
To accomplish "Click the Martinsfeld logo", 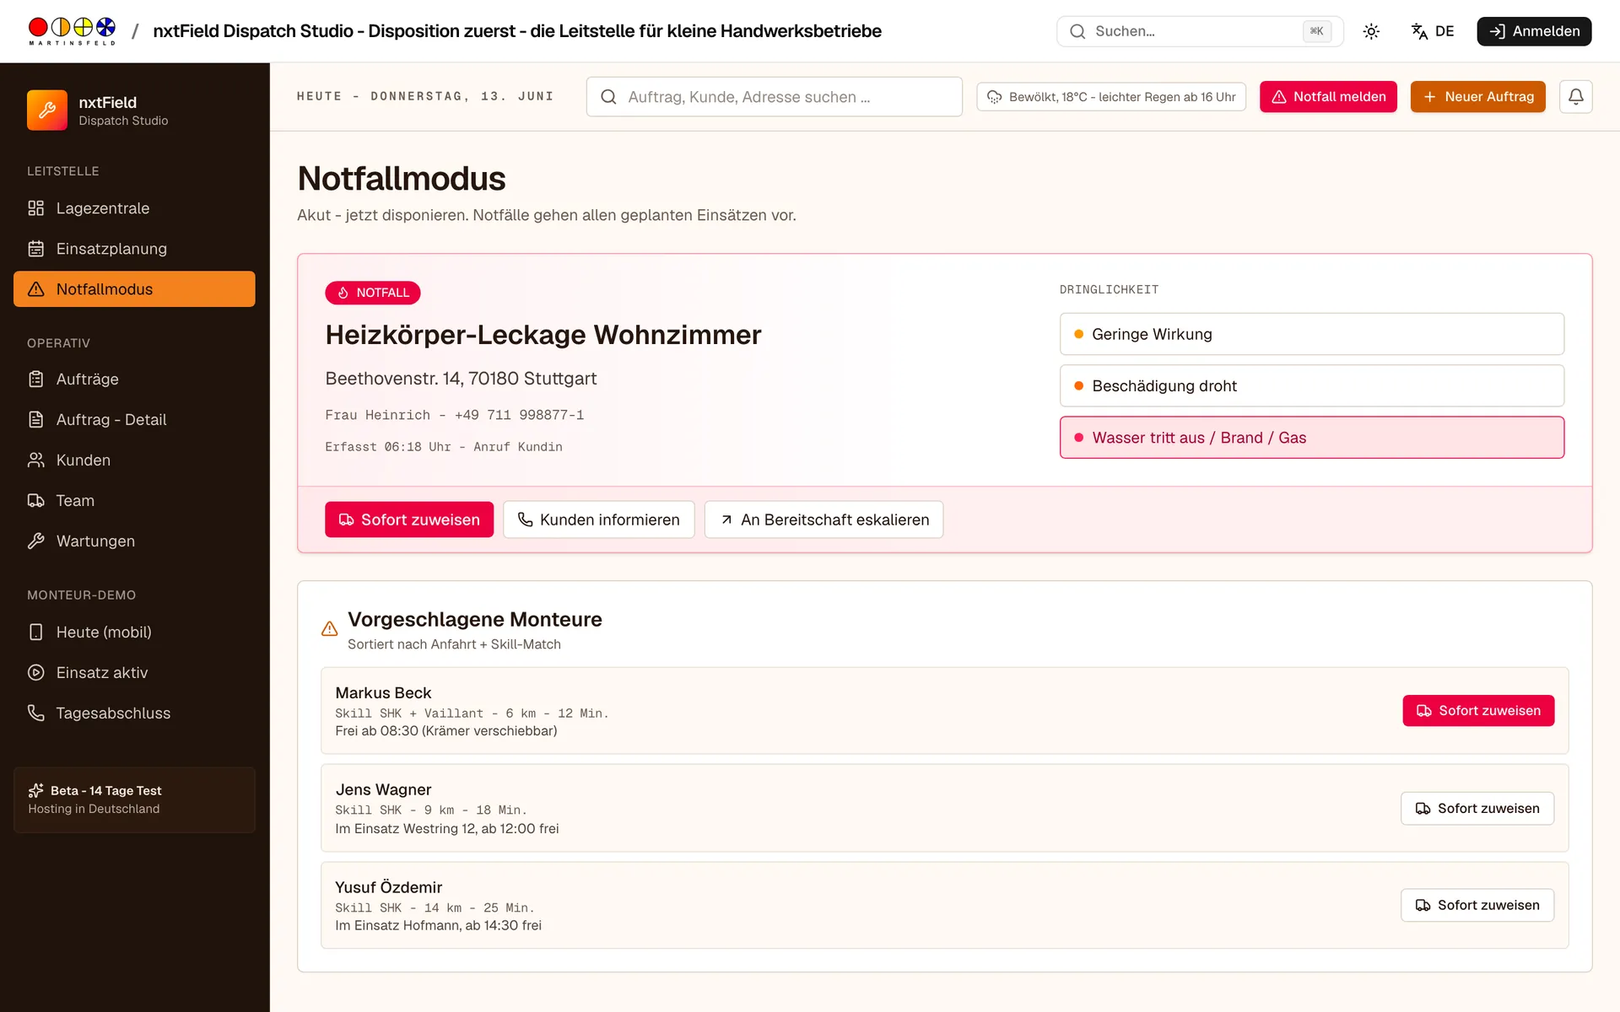I will [72, 31].
